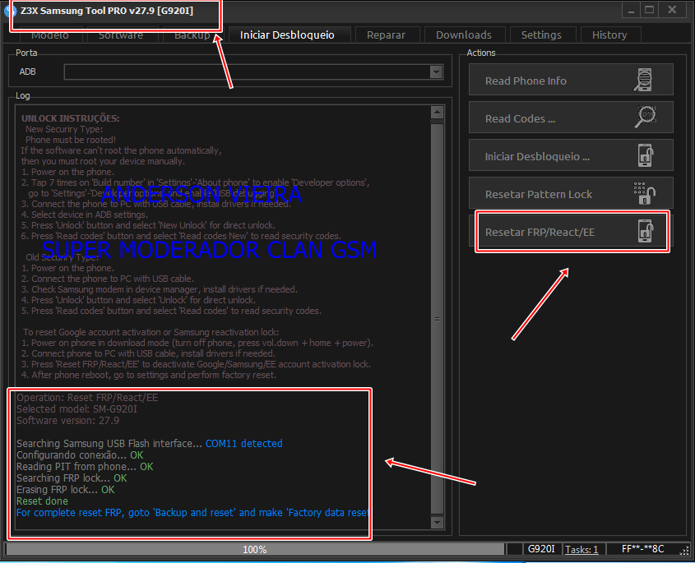Close the Z3X Samsung Tool window
The height and width of the screenshot is (563, 695).
click(673, 10)
